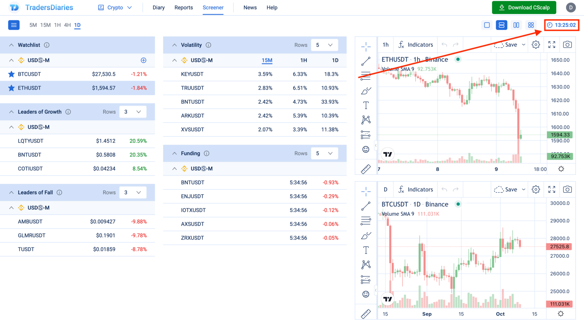Enable the two-column chart layout
Screen dimensions: 584x321
[x=516, y=25]
